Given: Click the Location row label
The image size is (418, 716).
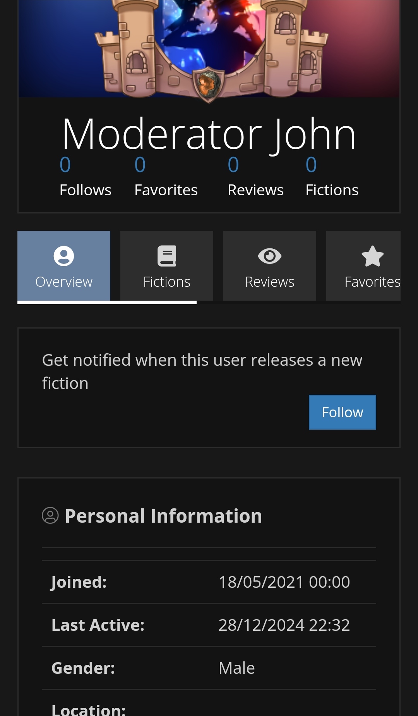Looking at the screenshot, I should coord(89,709).
